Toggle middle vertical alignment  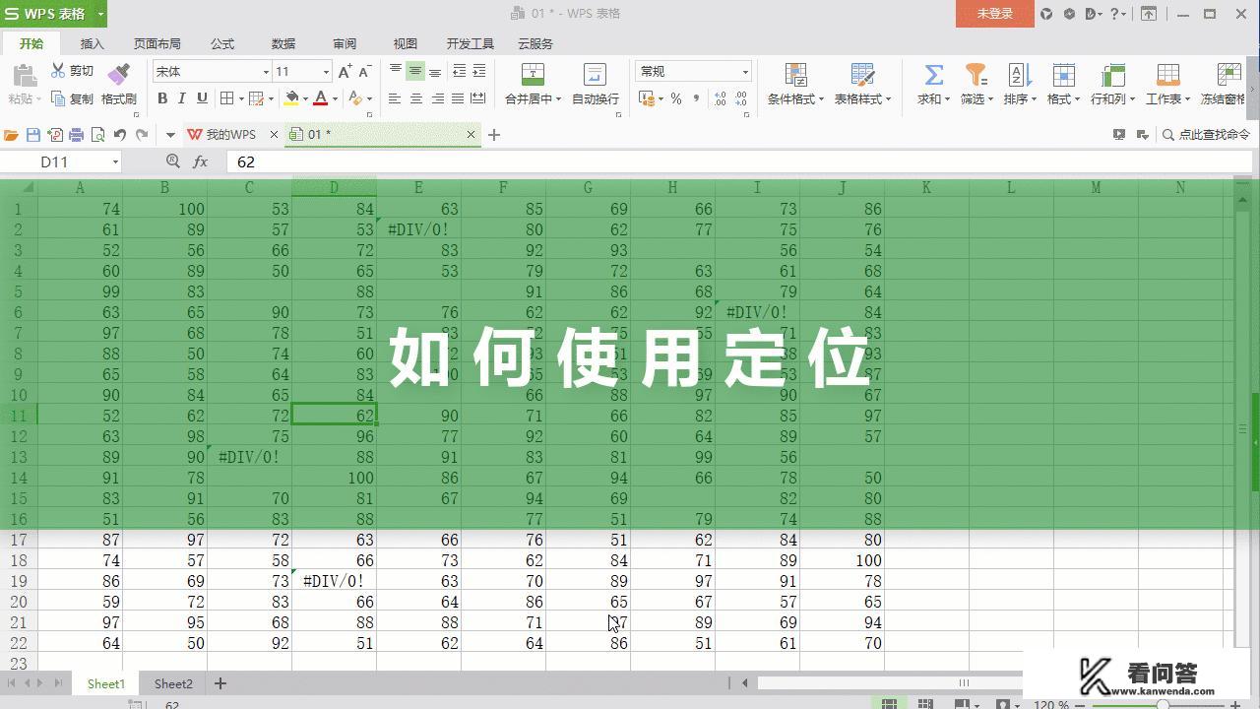click(x=415, y=71)
